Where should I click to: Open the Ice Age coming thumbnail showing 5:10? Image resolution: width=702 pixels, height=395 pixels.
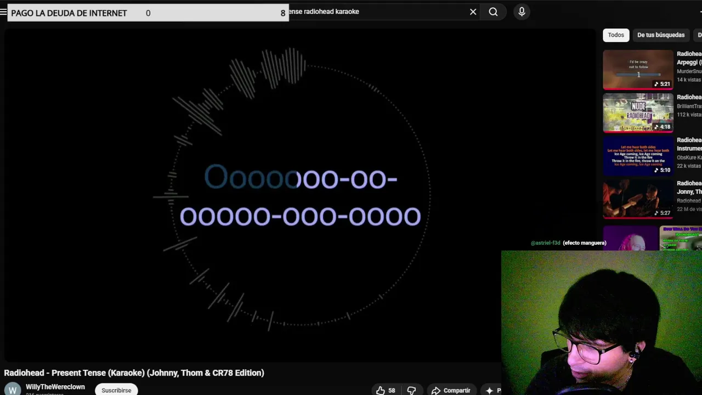638,156
